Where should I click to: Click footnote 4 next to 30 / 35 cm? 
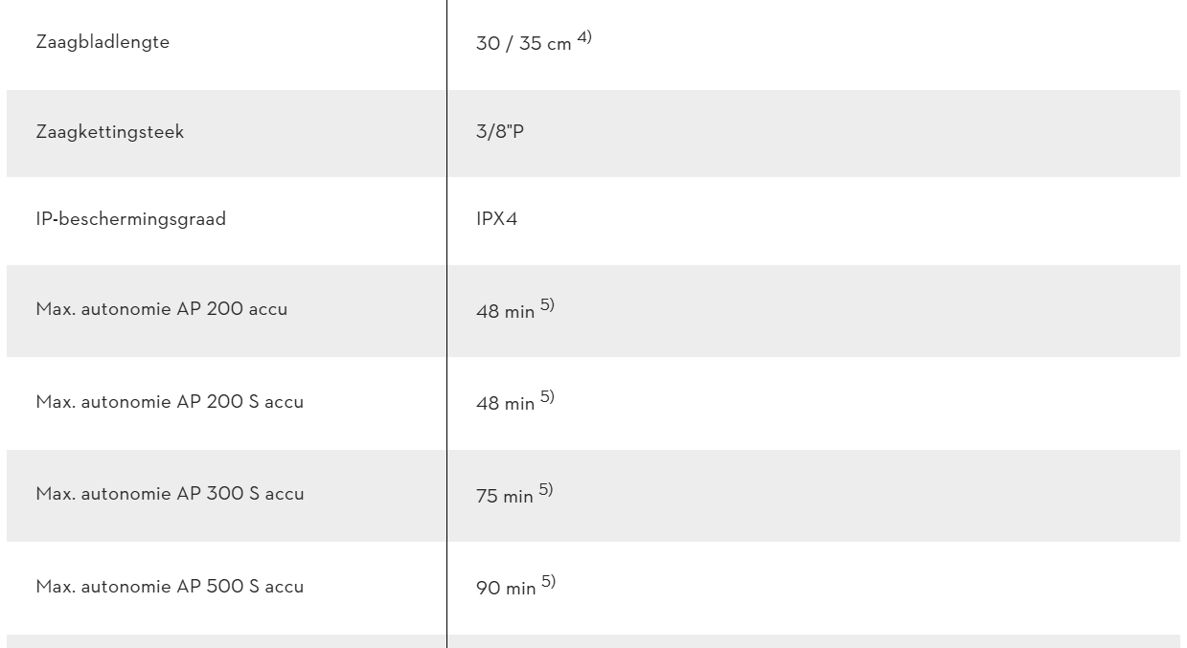pyautogui.click(x=584, y=38)
